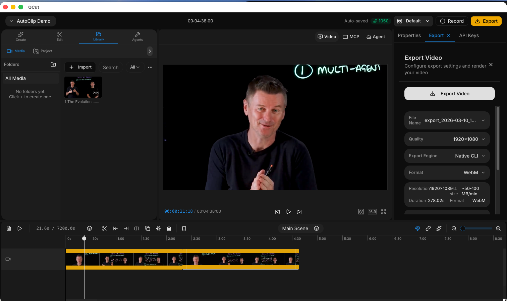Toggle the 16:9 aspect ratio control
The width and height of the screenshot is (507, 301).
[372, 211]
